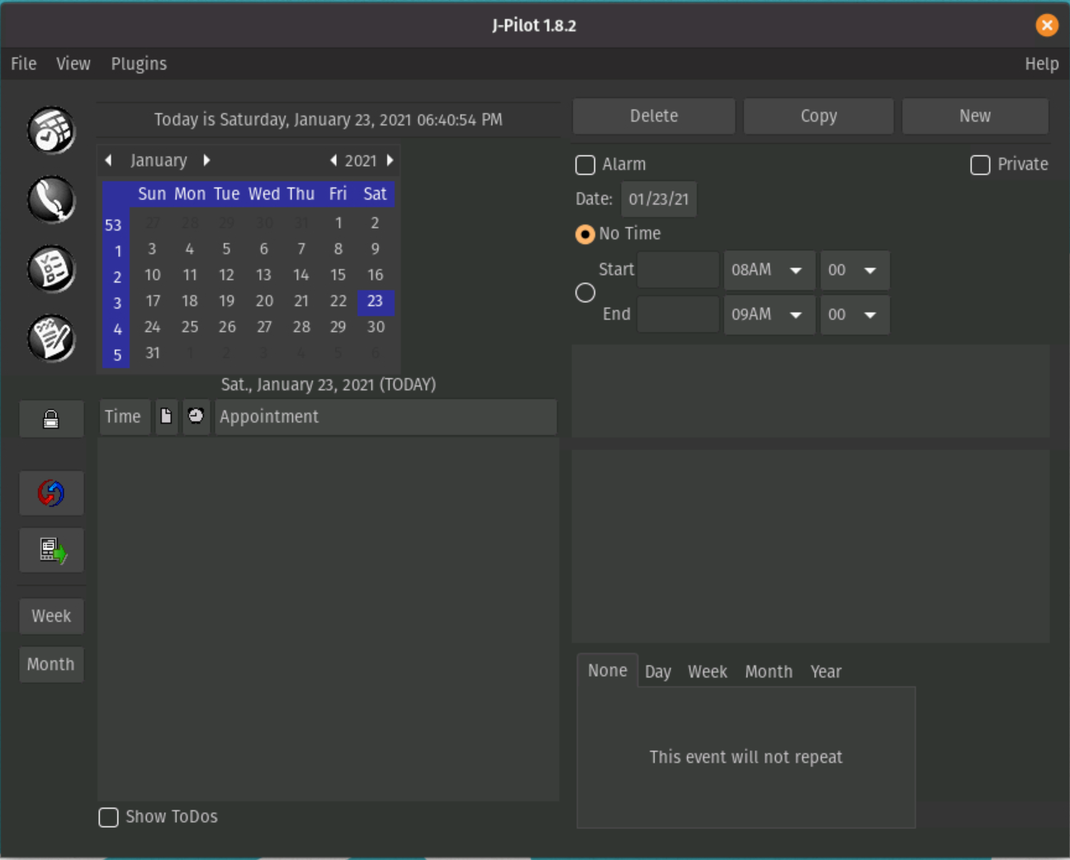Open the Plugins menu
1070x860 pixels.
point(138,64)
